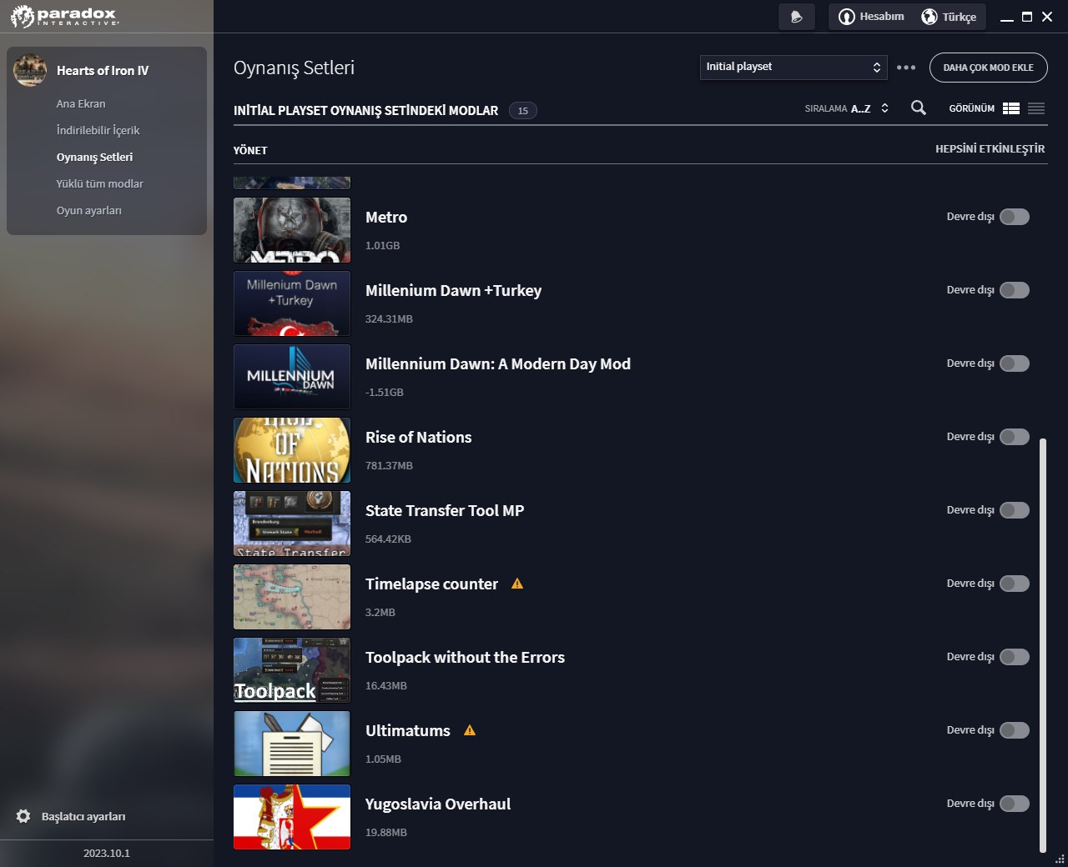The width and height of the screenshot is (1068, 867).
Task: Click the GÖRÜNÜM view label
Action: point(972,108)
